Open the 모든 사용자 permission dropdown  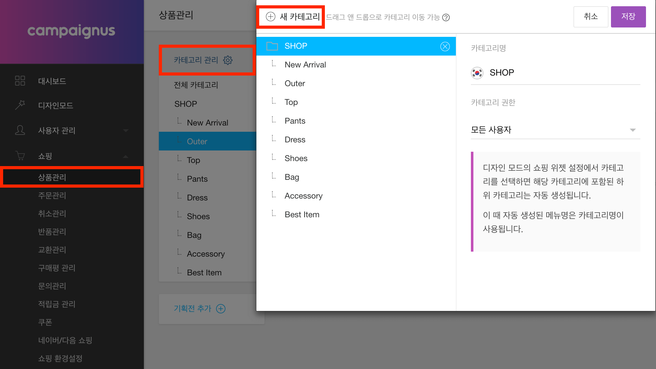tap(555, 130)
